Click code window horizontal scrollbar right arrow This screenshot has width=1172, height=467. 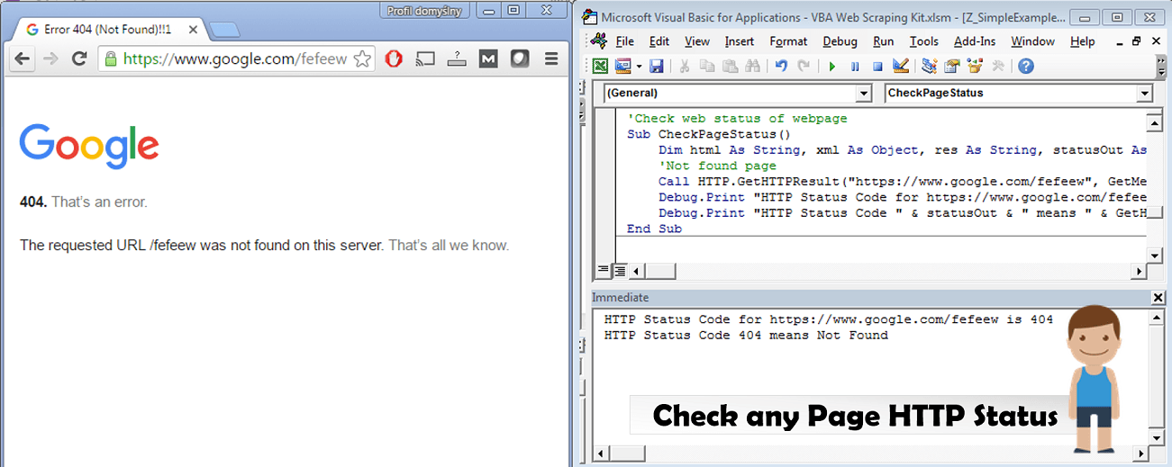point(1138,271)
